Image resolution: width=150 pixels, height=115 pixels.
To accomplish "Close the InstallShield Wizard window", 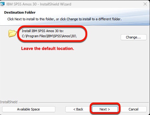I will 145,4.
